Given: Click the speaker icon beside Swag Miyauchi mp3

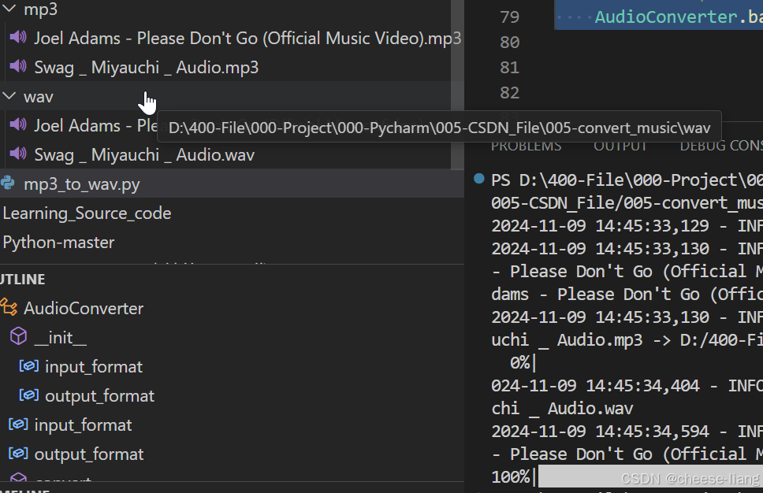Looking at the screenshot, I should [x=17, y=67].
